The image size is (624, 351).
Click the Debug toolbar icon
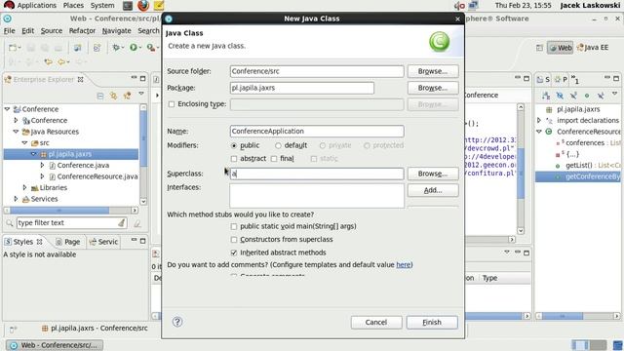pos(116,48)
